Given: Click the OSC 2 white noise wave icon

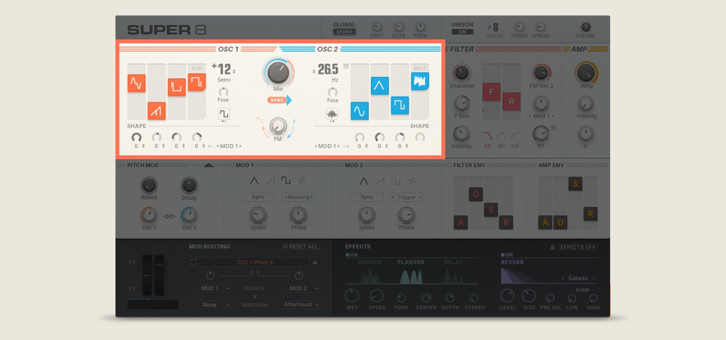Looking at the screenshot, I should coord(420,81).
